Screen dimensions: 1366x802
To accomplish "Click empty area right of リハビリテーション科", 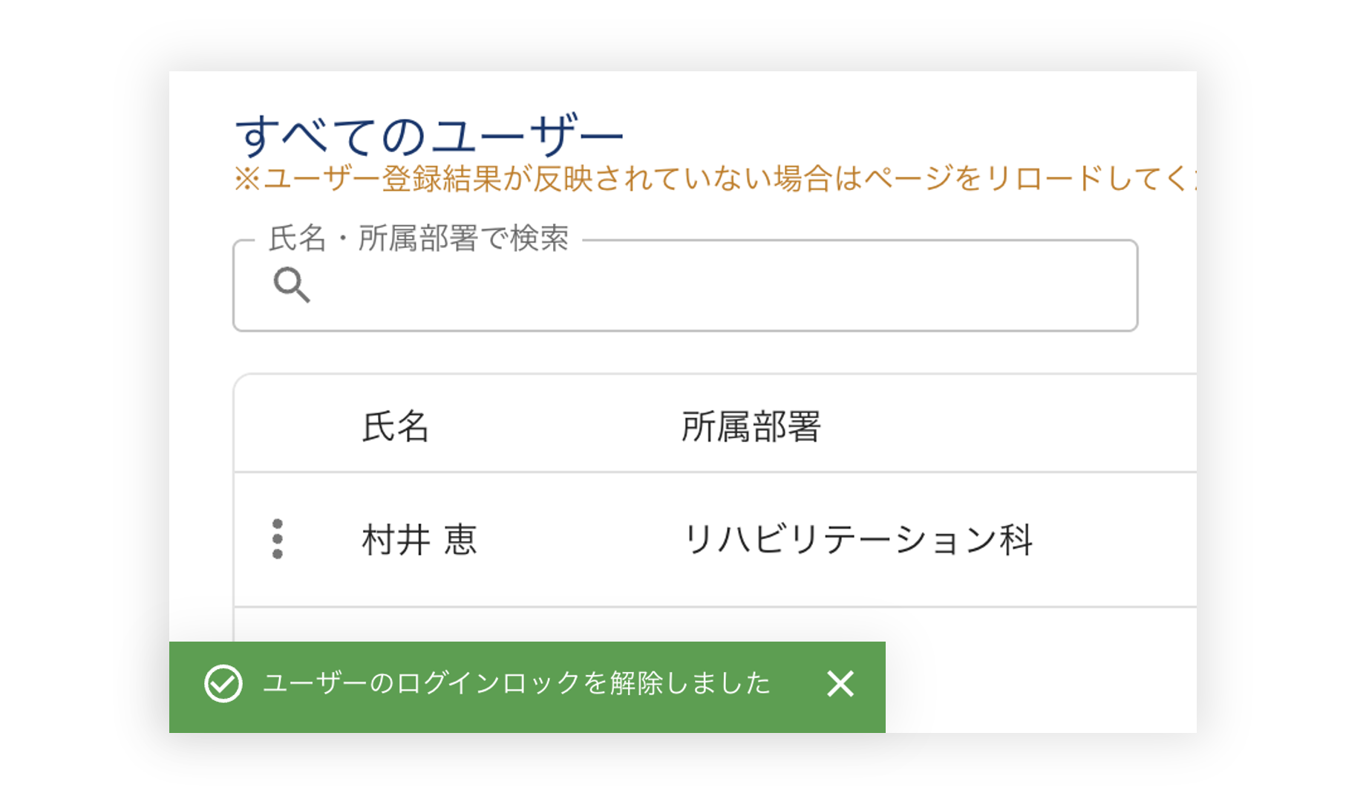I will (1114, 540).
